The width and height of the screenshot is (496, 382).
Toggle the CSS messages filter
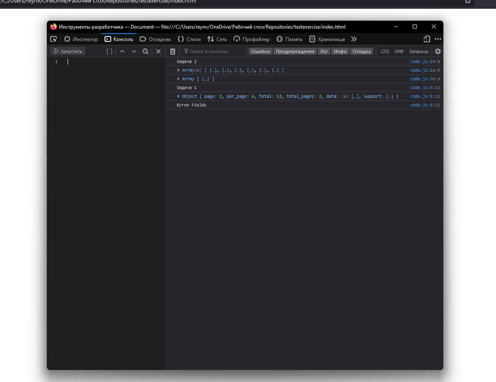(384, 51)
